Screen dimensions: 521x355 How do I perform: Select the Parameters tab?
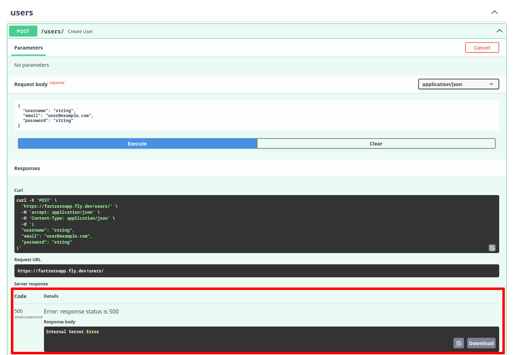[x=28, y=48]
